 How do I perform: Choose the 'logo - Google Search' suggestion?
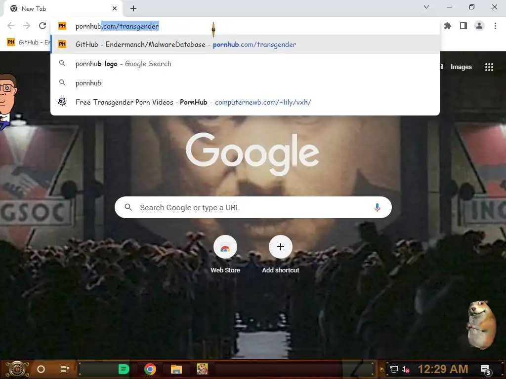point(245,64)
